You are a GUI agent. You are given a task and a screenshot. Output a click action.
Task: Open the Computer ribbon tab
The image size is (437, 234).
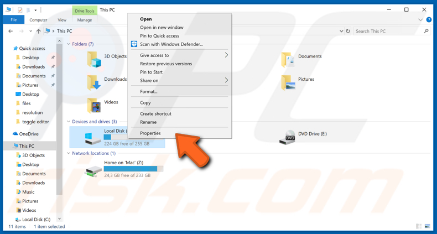38,20
